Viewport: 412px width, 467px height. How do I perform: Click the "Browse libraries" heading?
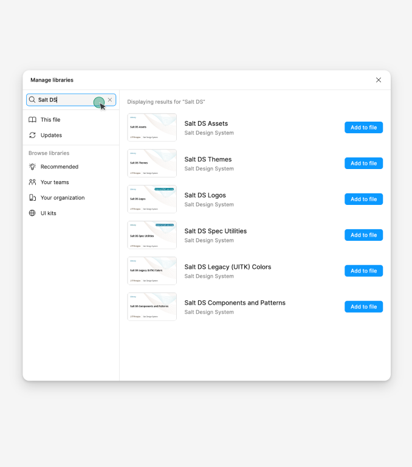point(49,153)
